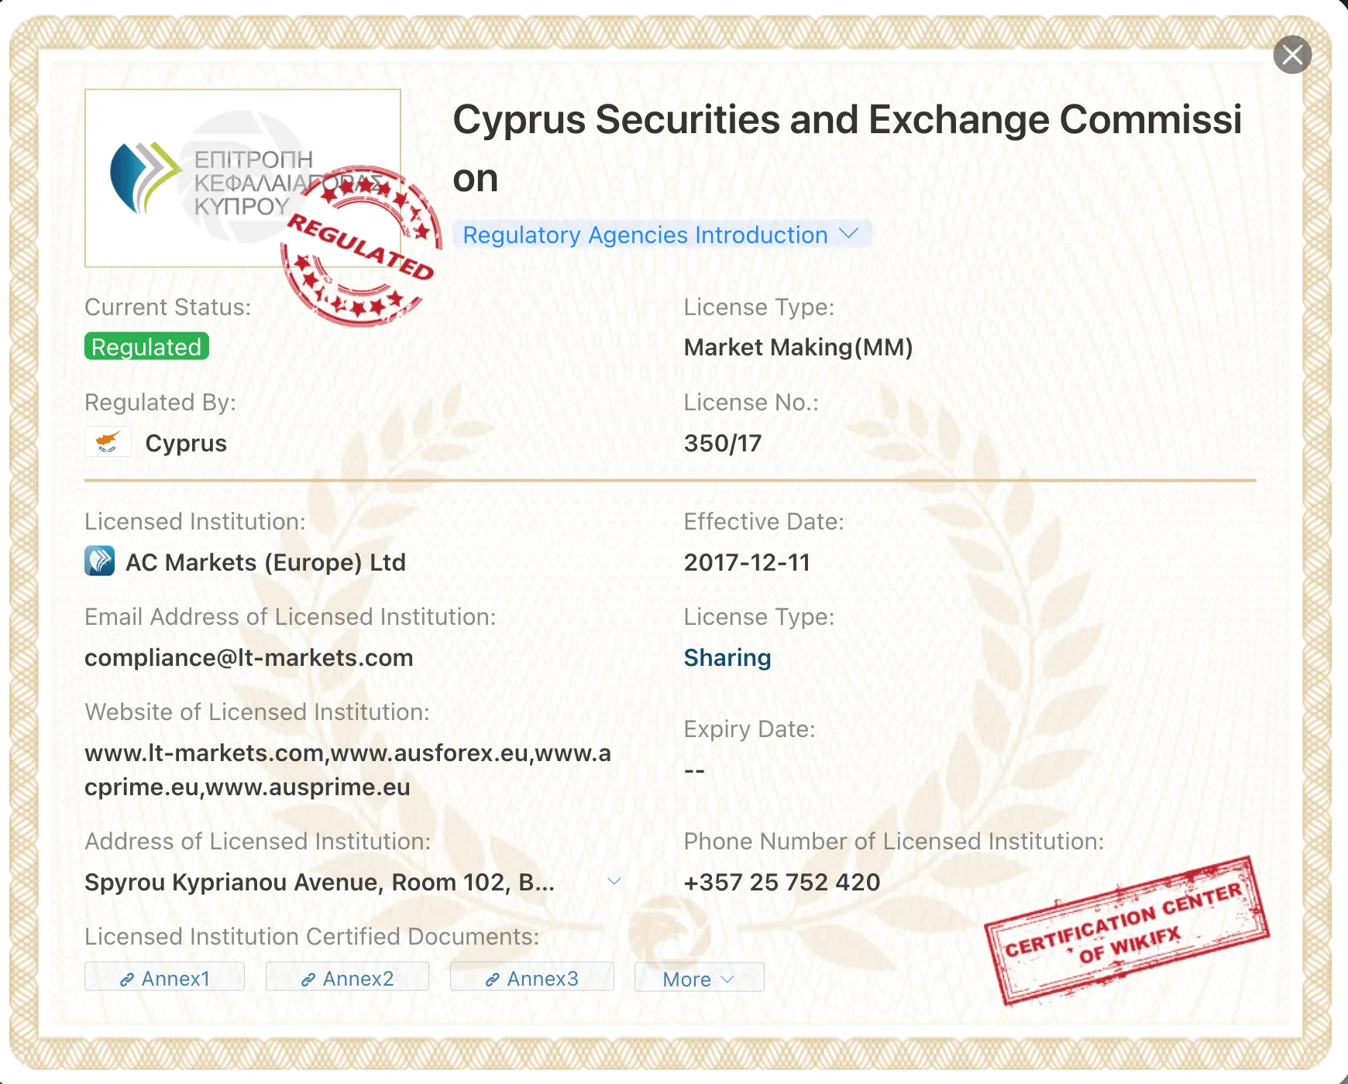Select the institution website URLs text
Viewport: 1348px width, 1084px height.
(348, 770)
